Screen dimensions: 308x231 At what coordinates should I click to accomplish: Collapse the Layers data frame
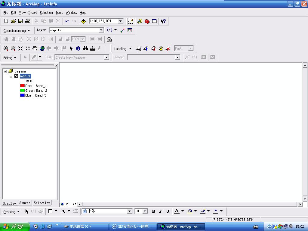[5, 71]
